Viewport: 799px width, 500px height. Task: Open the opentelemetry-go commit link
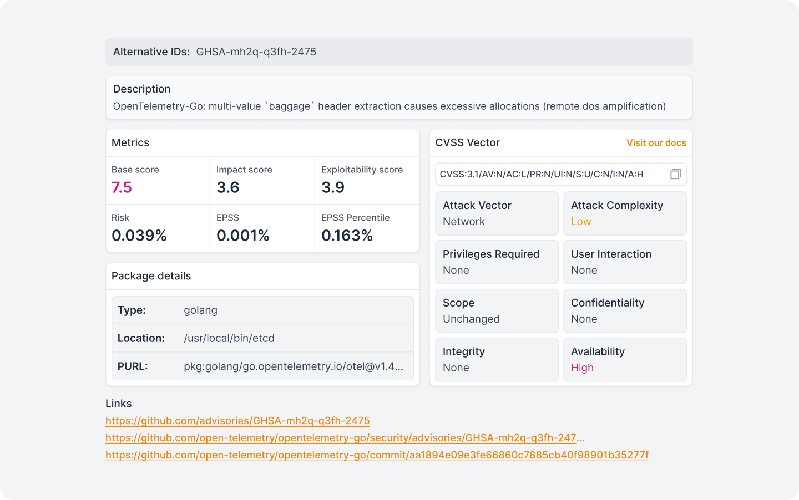coord(377,455)
